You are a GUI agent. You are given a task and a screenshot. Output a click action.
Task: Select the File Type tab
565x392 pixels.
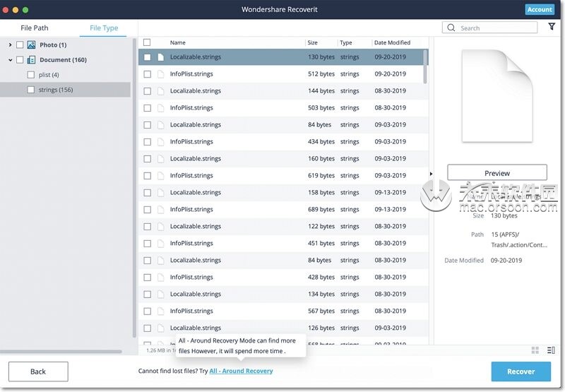(104, 28)
